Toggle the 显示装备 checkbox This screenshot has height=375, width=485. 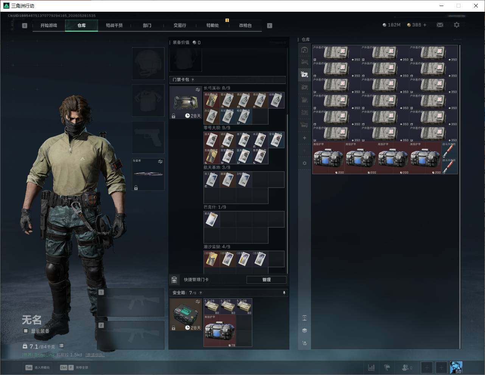26,331
